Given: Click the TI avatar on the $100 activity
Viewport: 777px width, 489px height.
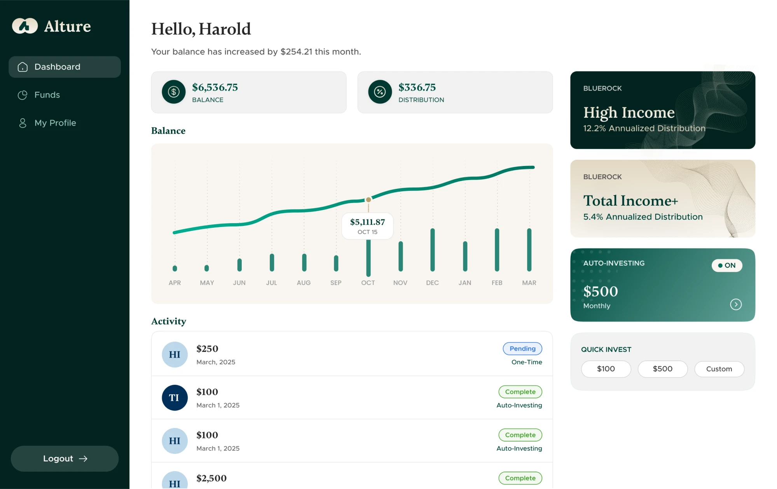Looking at the screenshot, I should point(175,397).
